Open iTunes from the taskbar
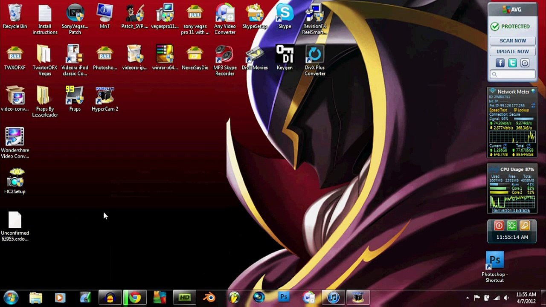Viewport: 546px width, 307px height. click(333, 297)
